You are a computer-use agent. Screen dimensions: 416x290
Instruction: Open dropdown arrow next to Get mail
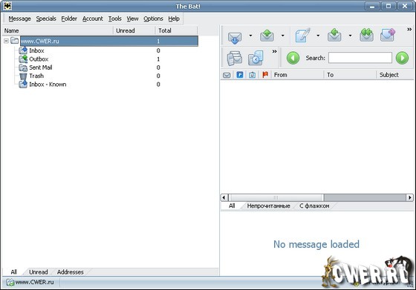(250, 36)
